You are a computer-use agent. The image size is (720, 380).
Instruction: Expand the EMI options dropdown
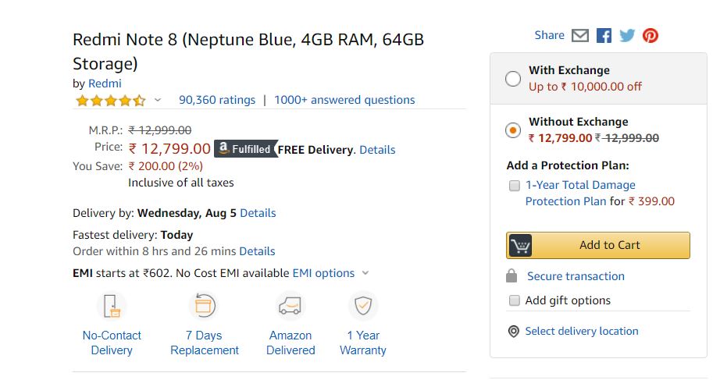tap(365, 273)
